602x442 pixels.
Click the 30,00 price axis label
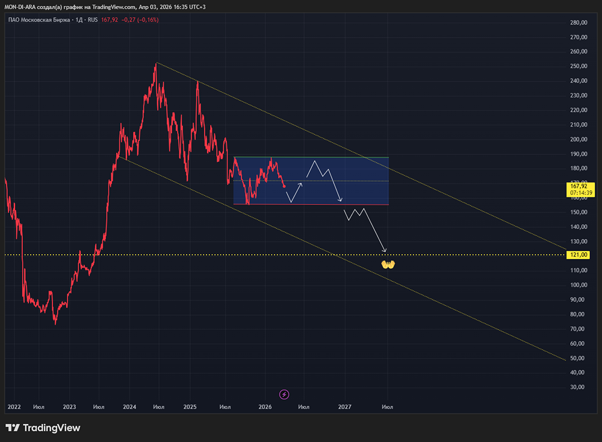coord(579,387)
